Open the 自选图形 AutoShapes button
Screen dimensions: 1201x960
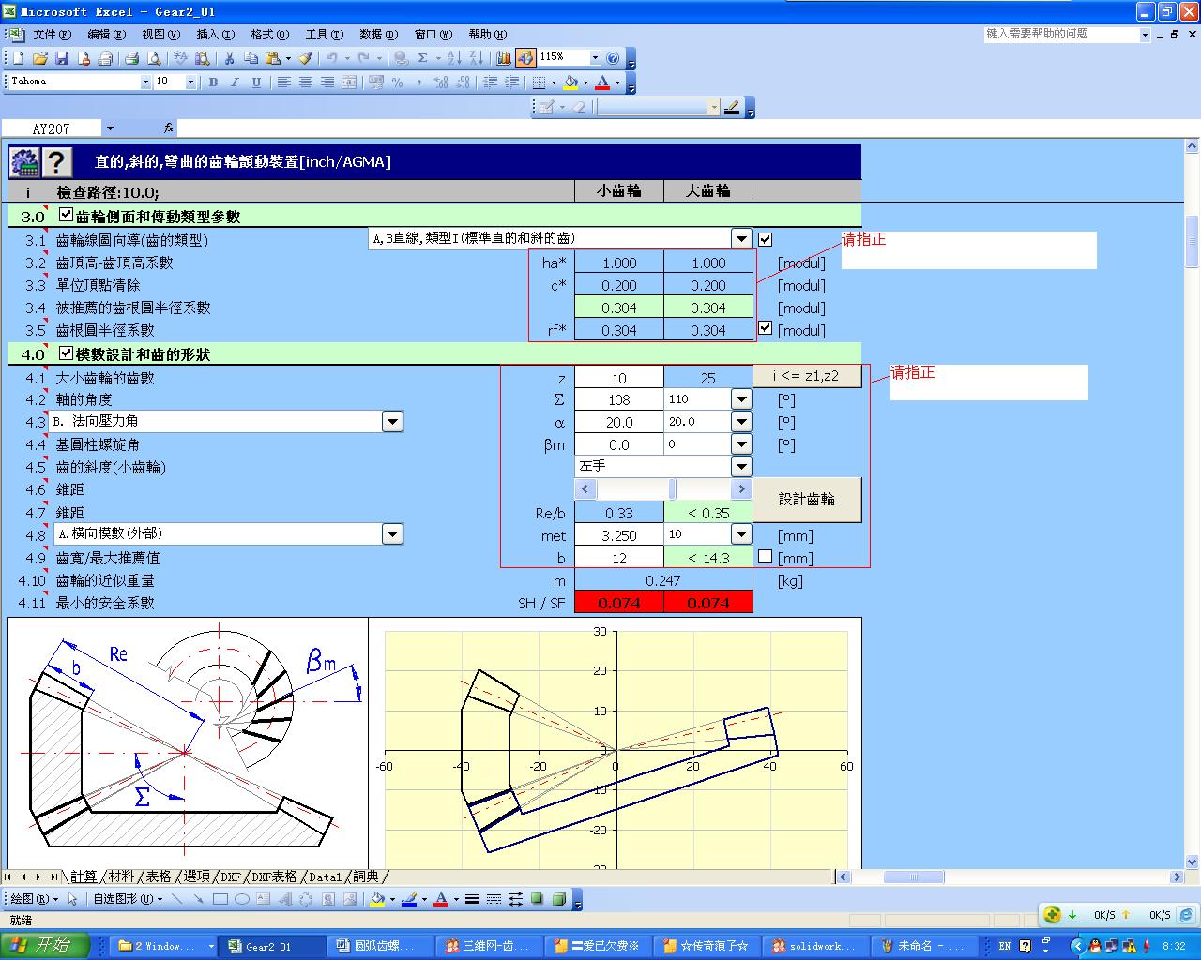(x=127, y=899)
